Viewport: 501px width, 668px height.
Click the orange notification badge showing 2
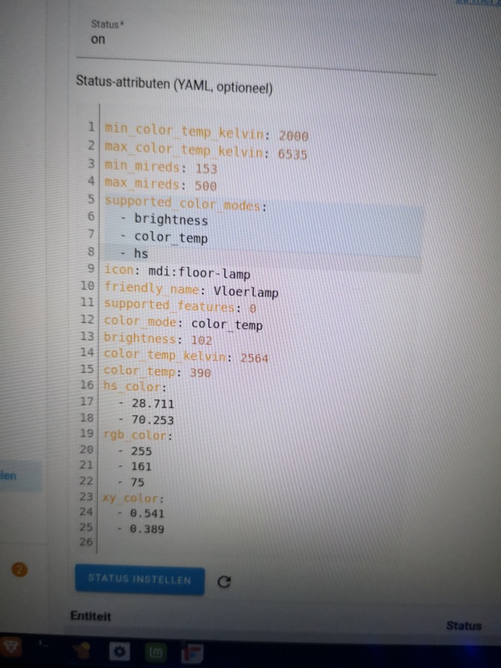(19, 569)
